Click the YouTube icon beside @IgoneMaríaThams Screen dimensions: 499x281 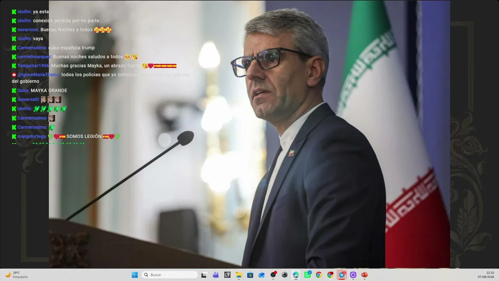14,75
